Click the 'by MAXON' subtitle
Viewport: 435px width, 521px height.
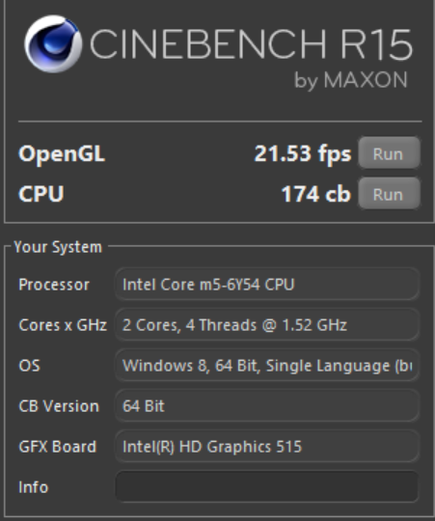(x=351, y=81)
